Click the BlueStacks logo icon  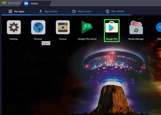[x=4, y=3]
